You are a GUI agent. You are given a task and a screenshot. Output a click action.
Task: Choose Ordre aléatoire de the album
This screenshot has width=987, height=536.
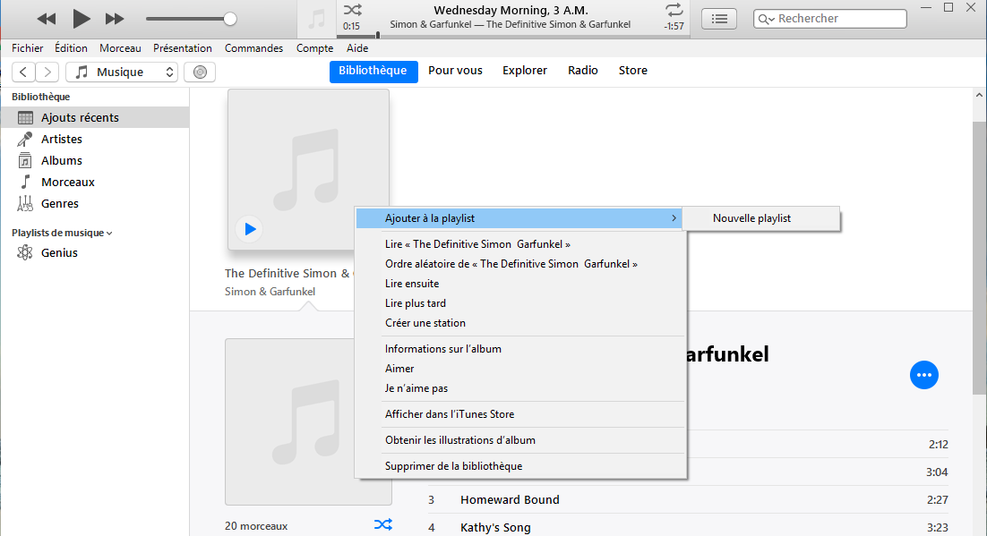point(520,264)
